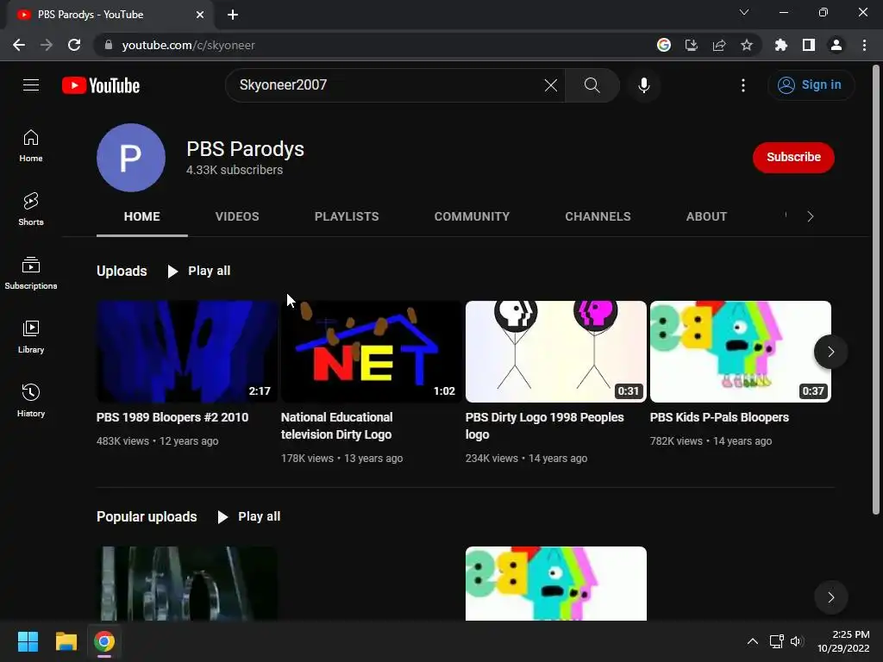
Task: Click the NET logo thumbnail
Action: (x=372, y=352)
